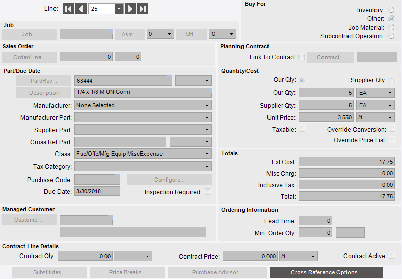Open the Asm number dropdown

[x=169, y=34]
